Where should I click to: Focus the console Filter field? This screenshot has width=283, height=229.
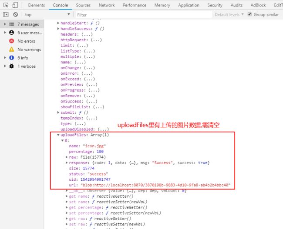pos(144,15)
